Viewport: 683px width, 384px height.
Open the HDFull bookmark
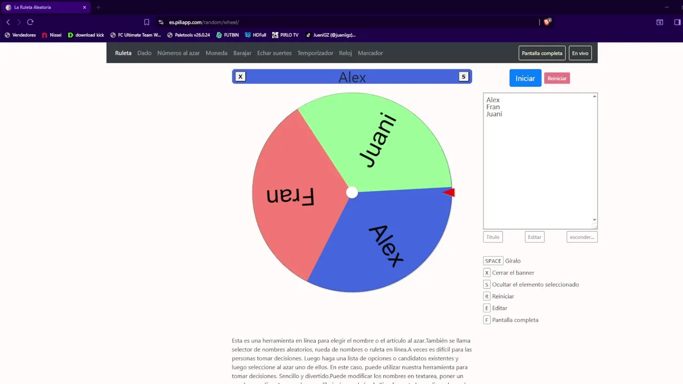point(256,35)
